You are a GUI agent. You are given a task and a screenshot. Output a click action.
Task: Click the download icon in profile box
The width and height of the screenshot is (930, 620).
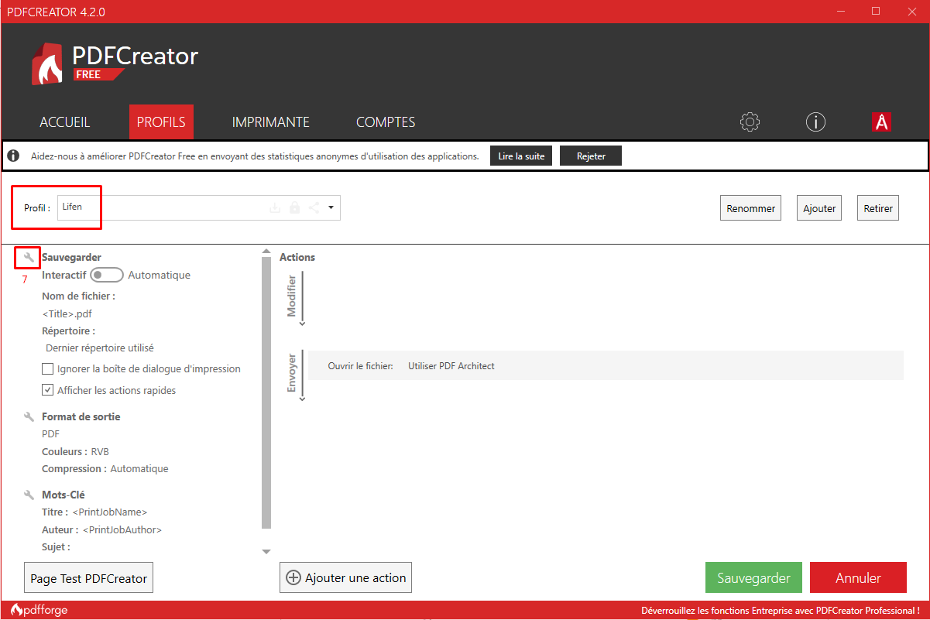tap(274, 207)
